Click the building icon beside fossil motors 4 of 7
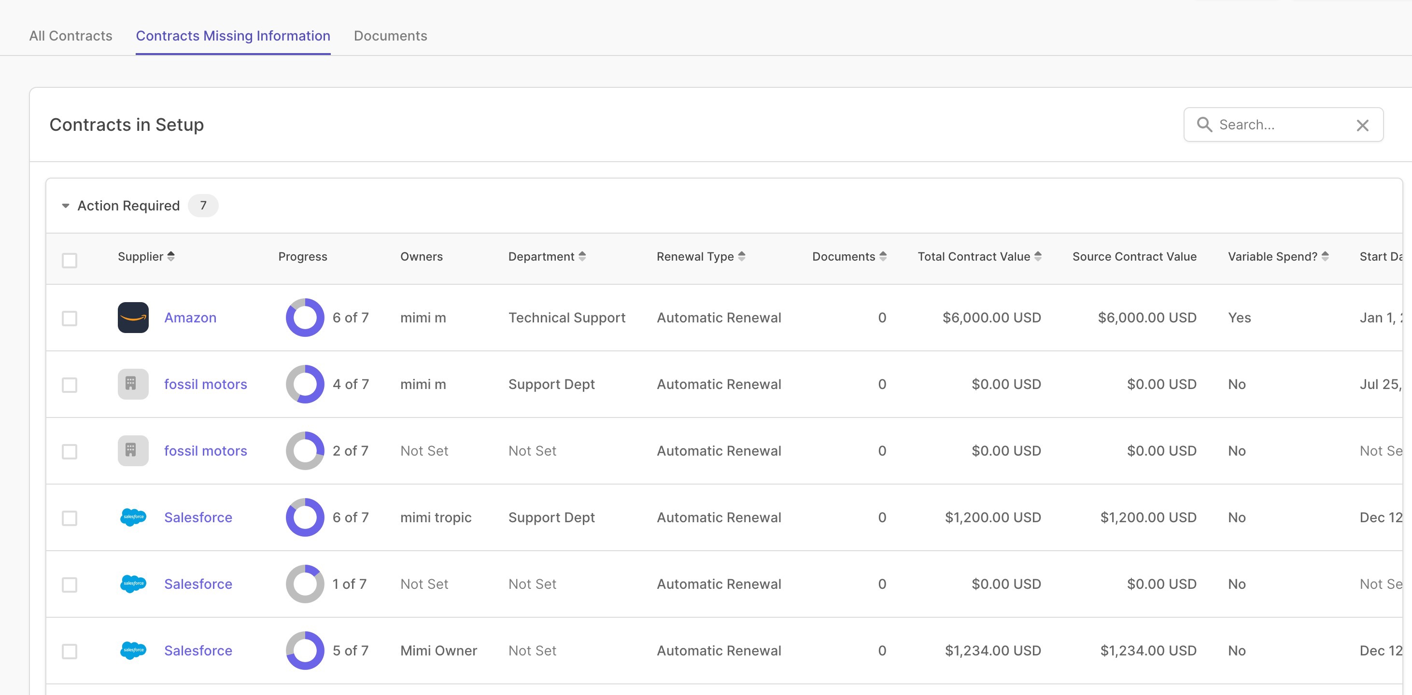The width and height of the screenshot is (1412, 695). click(x=133, y=384)
